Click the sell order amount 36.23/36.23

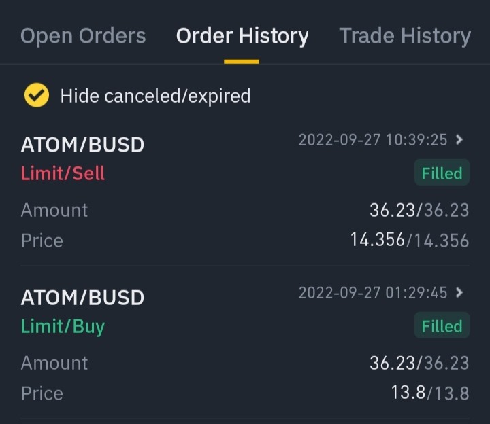tap(419, 210)
